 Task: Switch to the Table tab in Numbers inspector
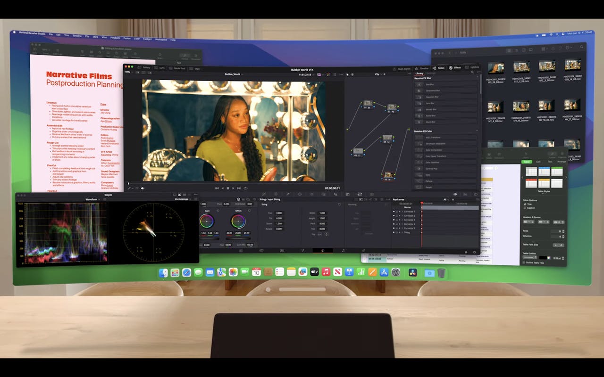527,162
